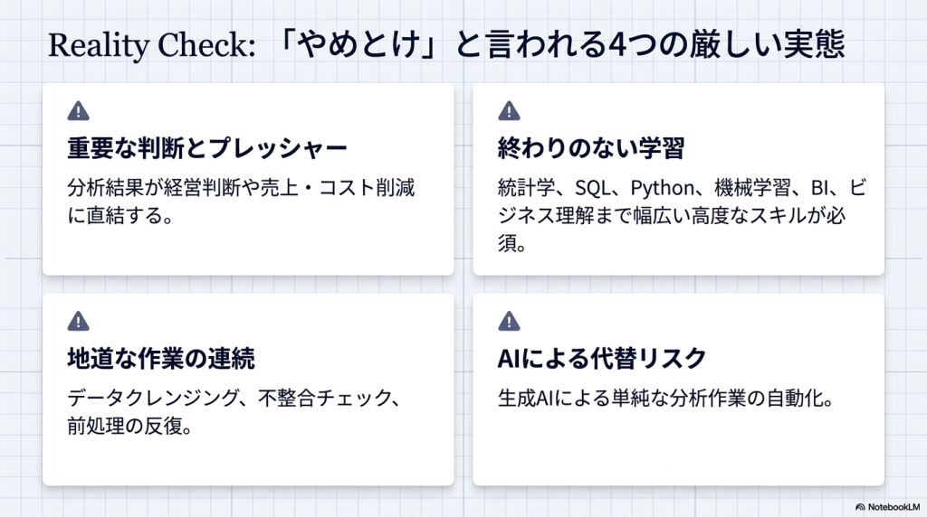Click the に直結する text line
This screenshot has height=517, width=927.
point(119,217)
